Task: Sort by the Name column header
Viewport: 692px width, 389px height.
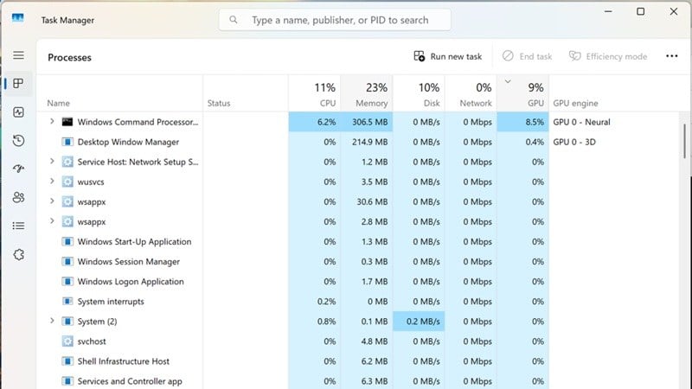Action: pos(119,93)
